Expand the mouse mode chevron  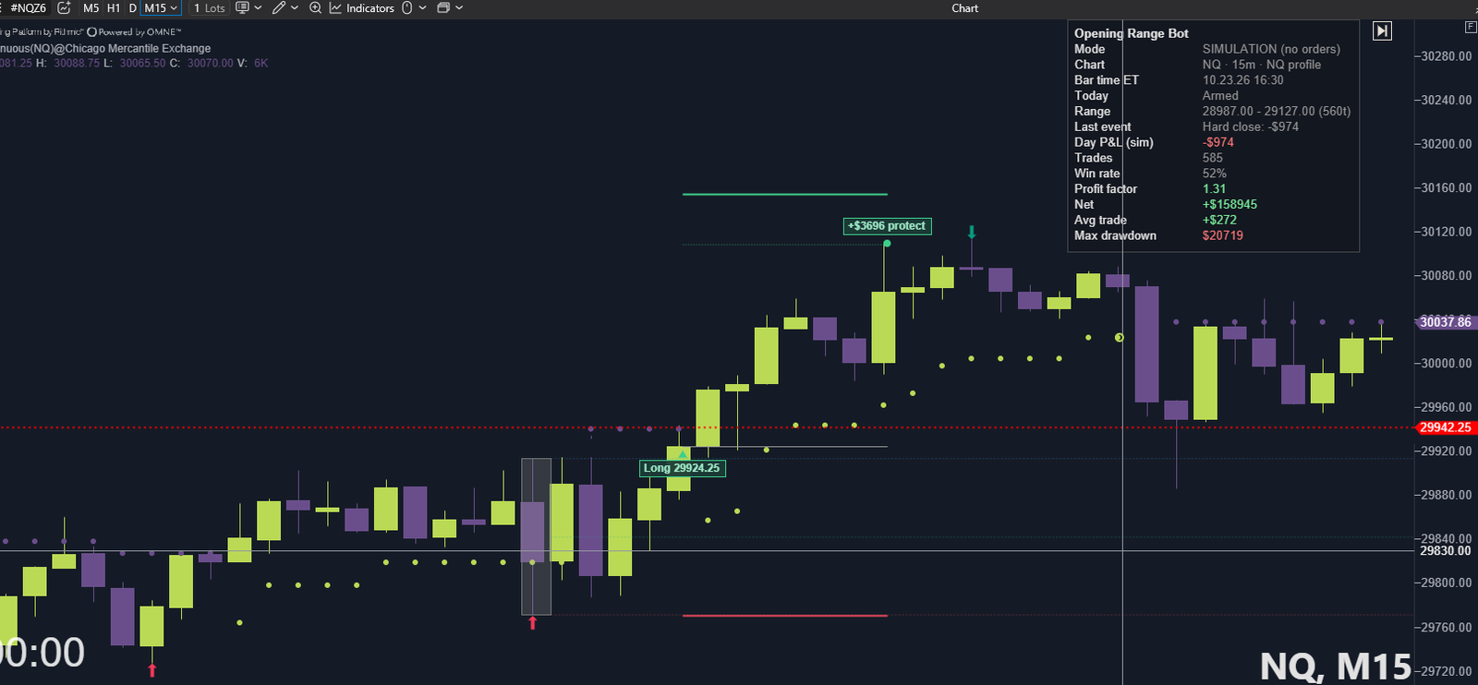(423, 7)
